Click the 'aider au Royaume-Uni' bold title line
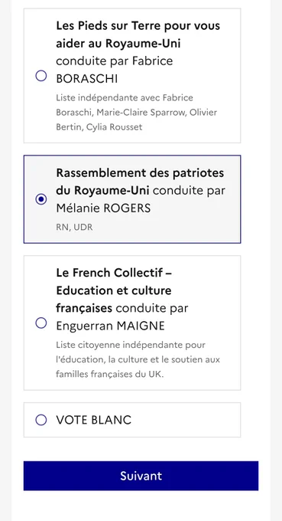282x521 pixels. (x=118, y=44)
